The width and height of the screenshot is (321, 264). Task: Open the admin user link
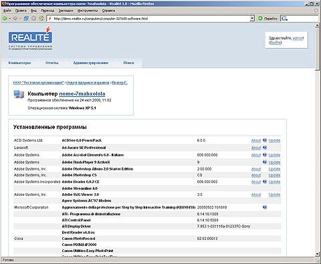click(298, 38)
